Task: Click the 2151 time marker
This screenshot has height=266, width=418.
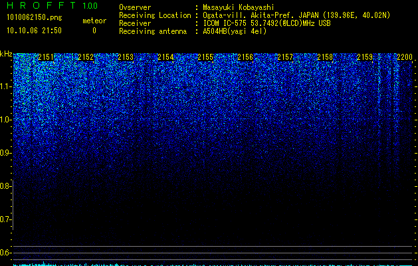Action: (x=46, y=57)
